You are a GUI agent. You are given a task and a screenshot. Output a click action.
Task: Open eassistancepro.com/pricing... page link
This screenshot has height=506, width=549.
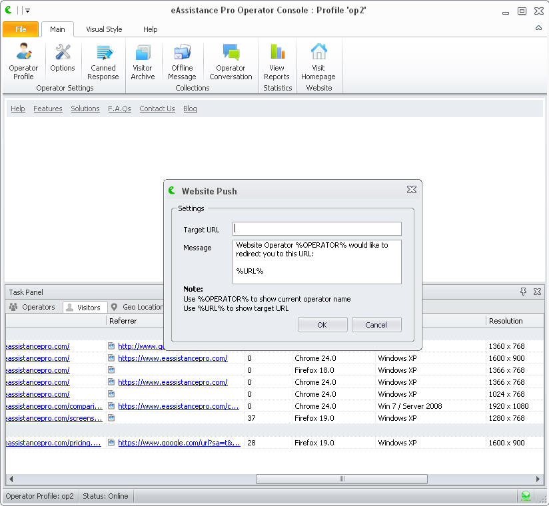53,443
